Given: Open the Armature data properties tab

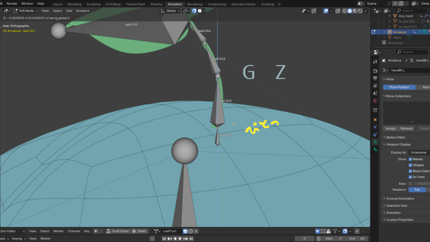Looking at the screenshot, I should tap(375, 142).
